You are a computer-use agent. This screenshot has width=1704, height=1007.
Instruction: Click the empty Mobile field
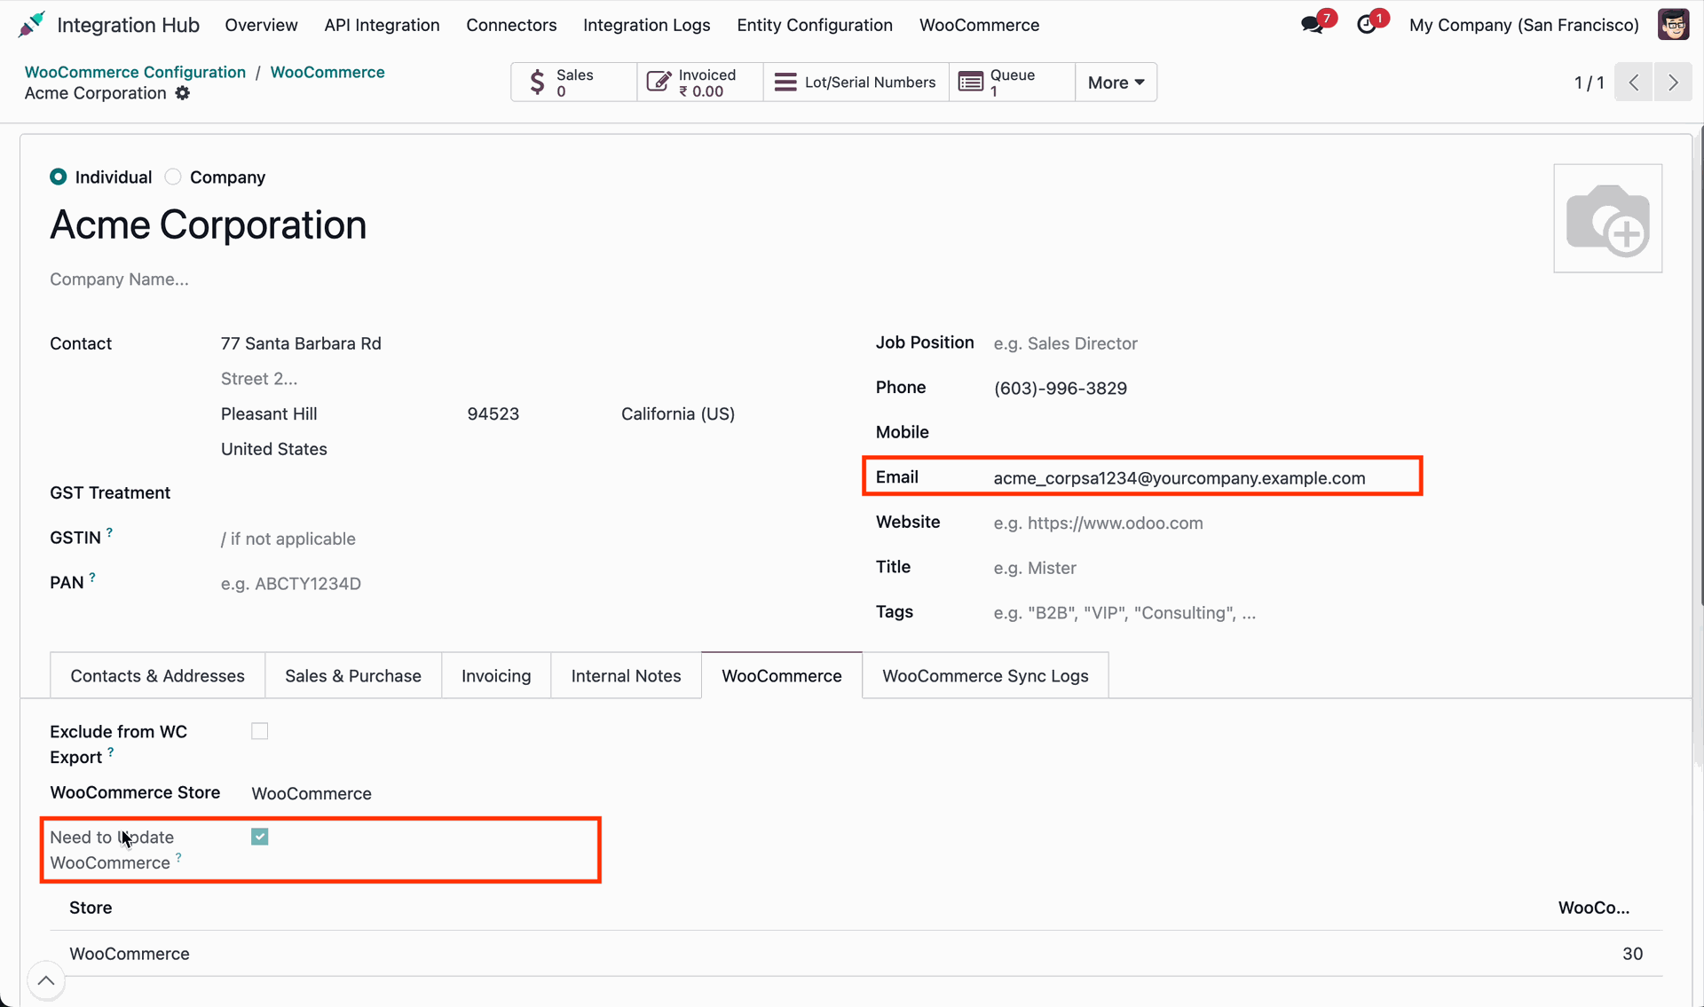[1327, 433]
